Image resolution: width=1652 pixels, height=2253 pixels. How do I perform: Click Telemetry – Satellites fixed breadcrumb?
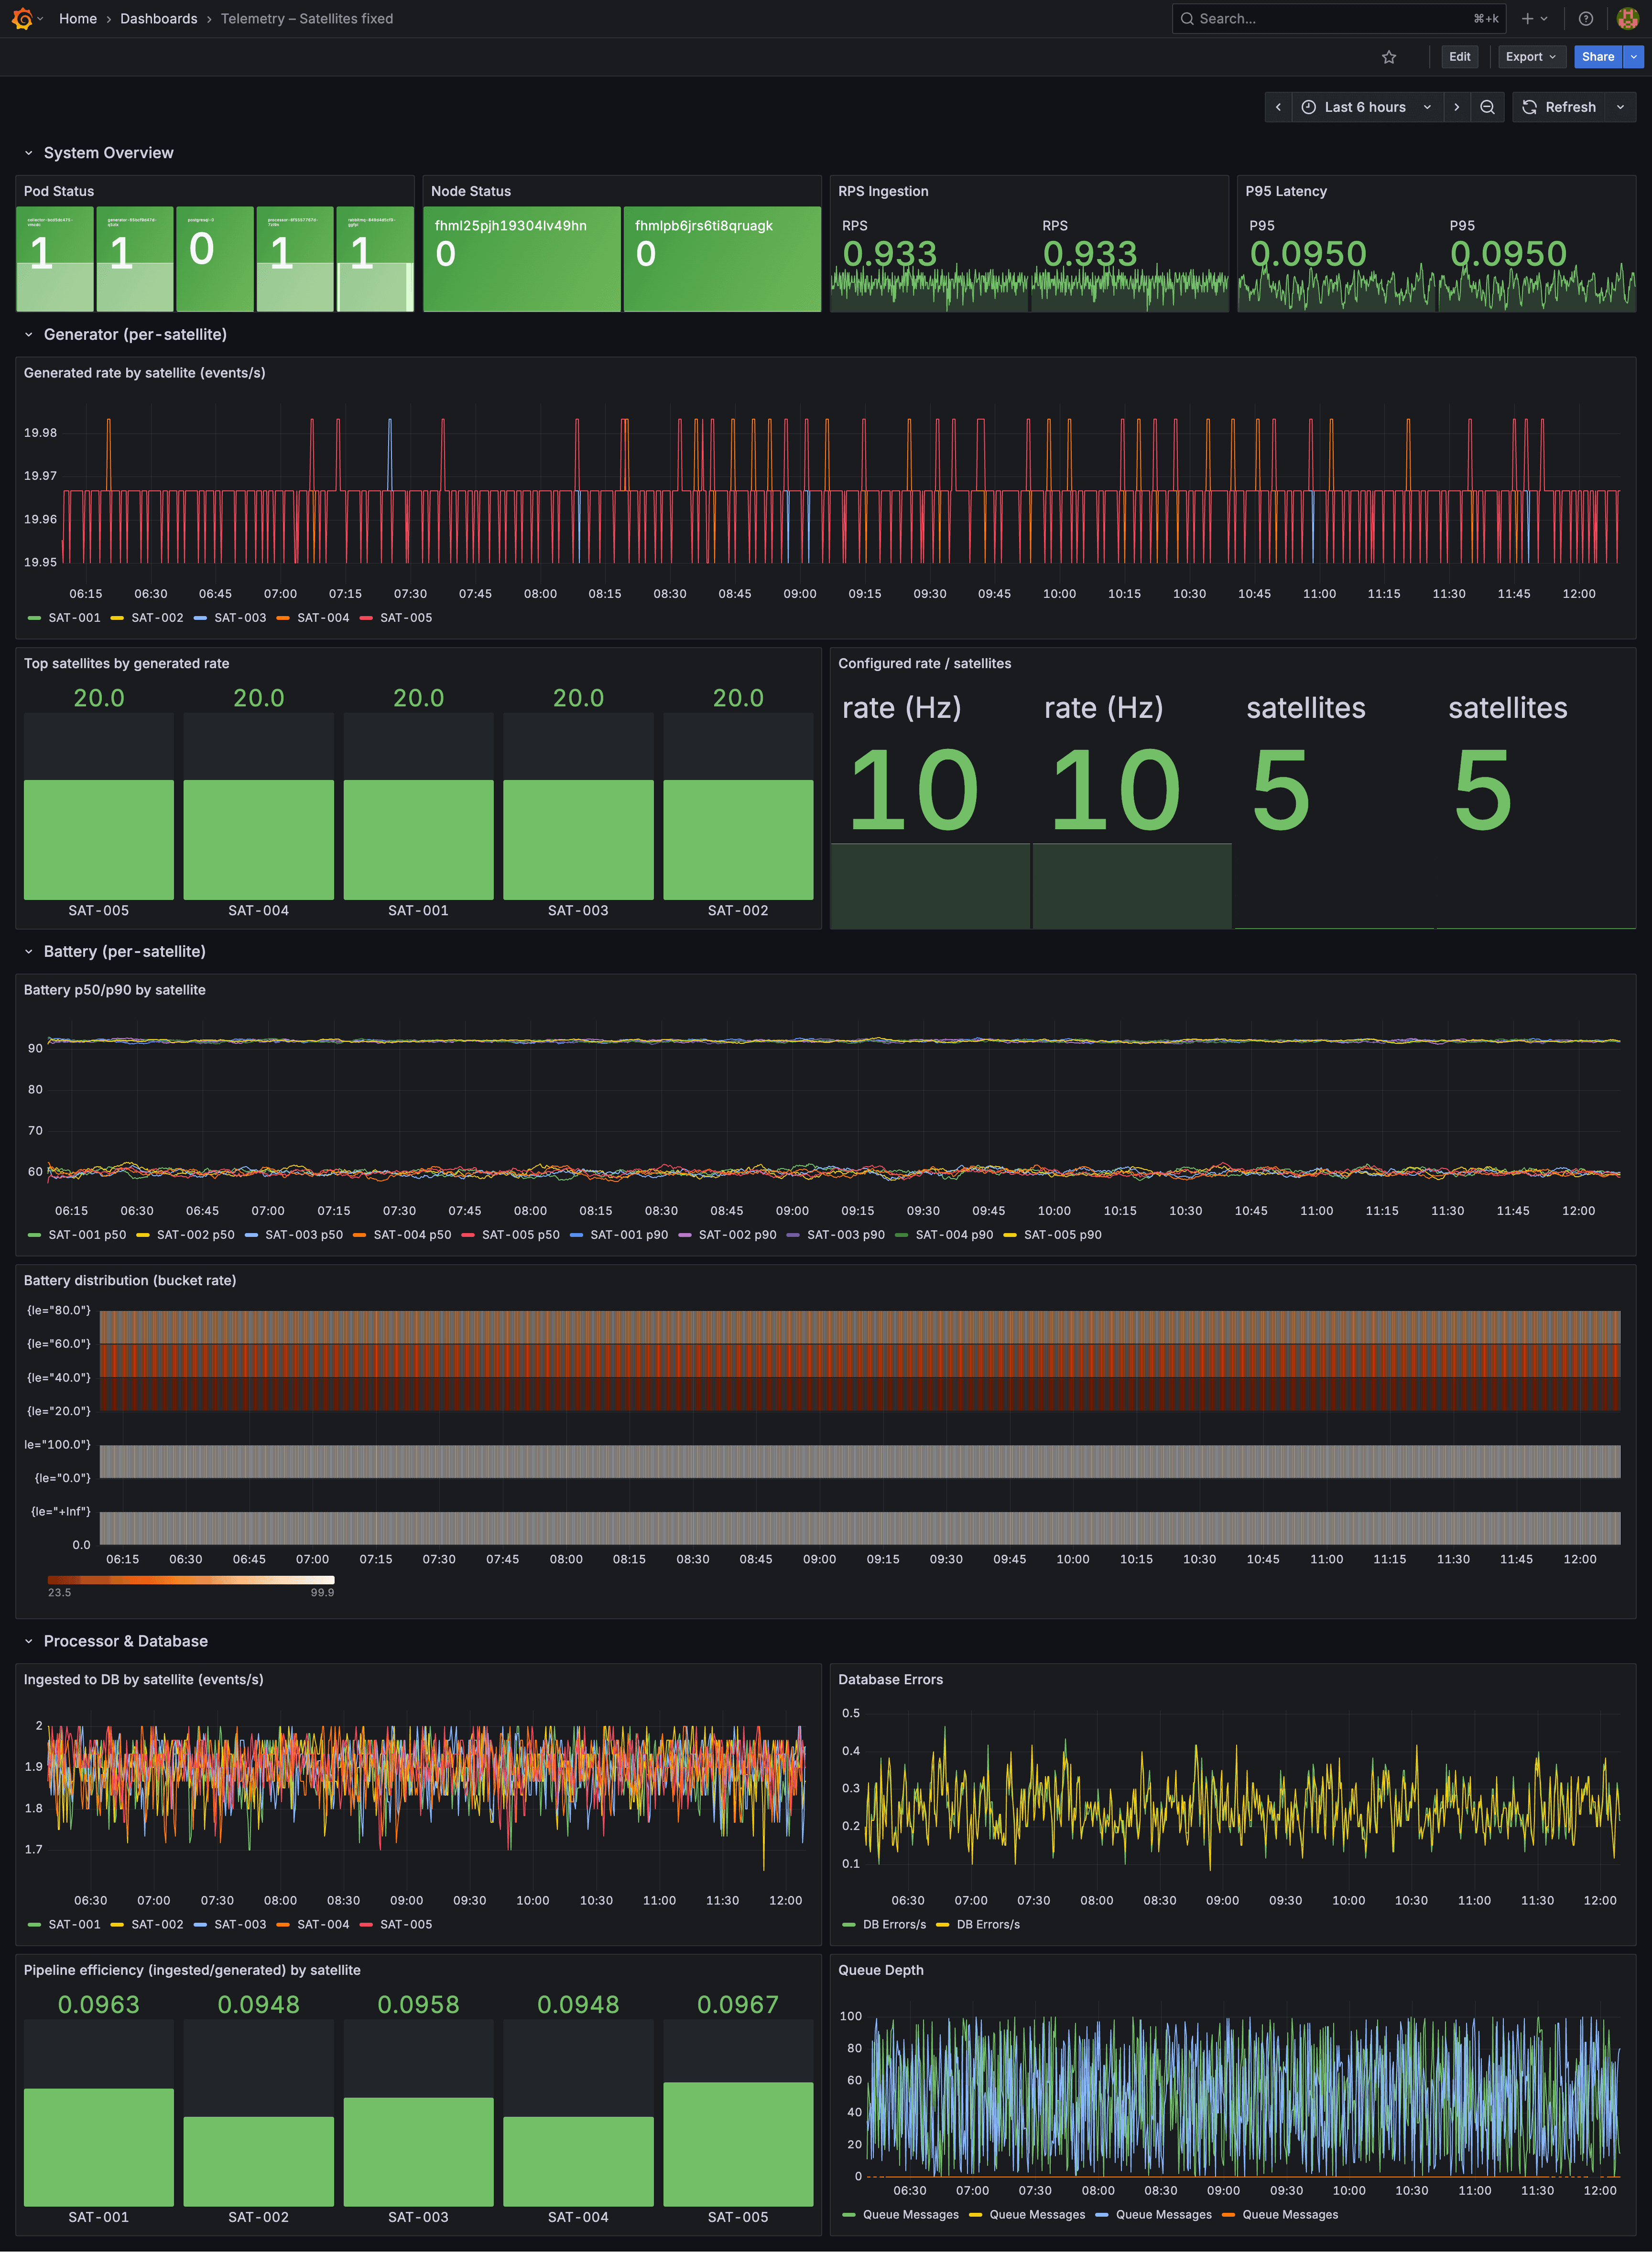307,18
